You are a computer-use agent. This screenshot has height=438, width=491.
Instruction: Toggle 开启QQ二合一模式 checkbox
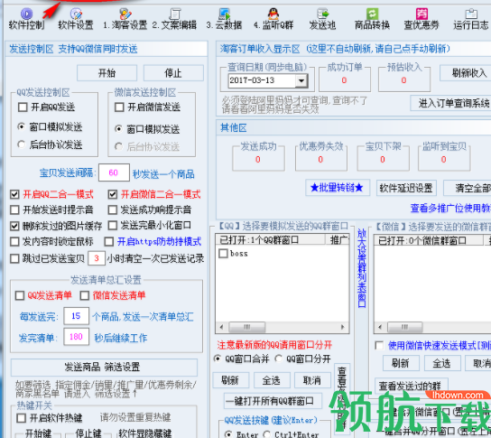pyautogui.click(x=14, y=194)
